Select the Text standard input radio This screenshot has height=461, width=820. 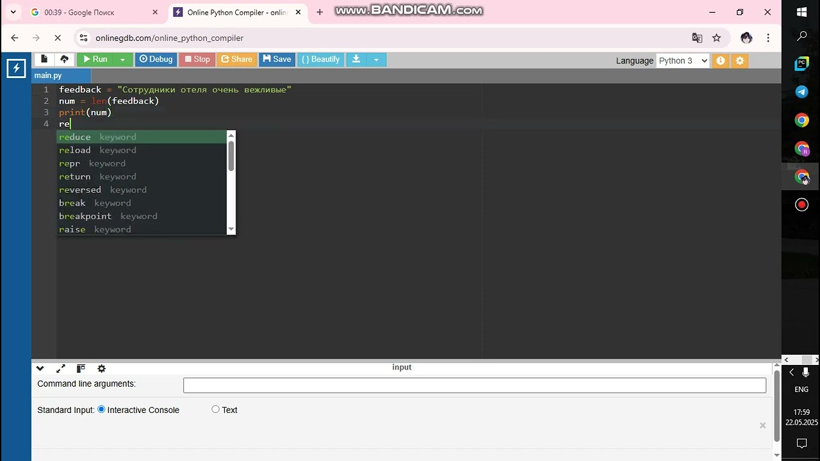pyautogui.click(x=215, y=409)
